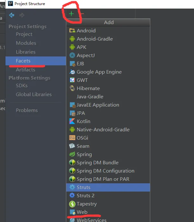
Task: Add a Web facet from menu
Action: pos(82,212)
